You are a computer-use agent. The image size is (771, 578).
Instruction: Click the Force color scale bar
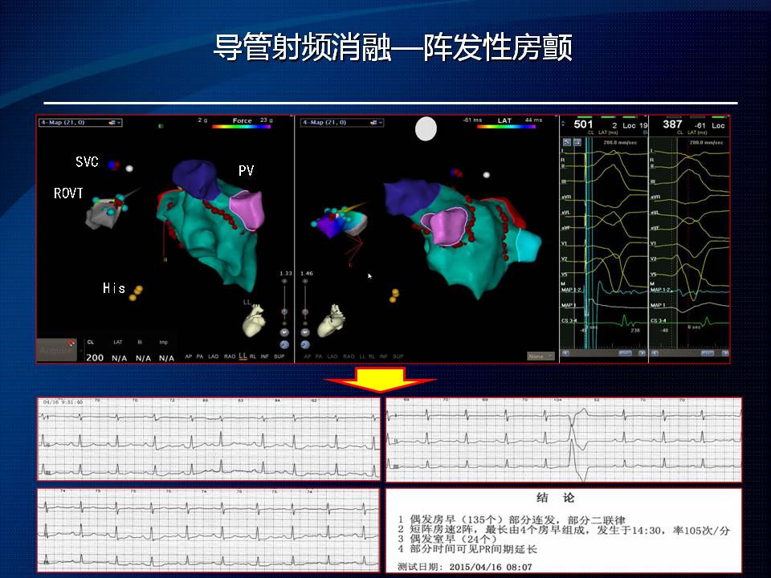242,126
